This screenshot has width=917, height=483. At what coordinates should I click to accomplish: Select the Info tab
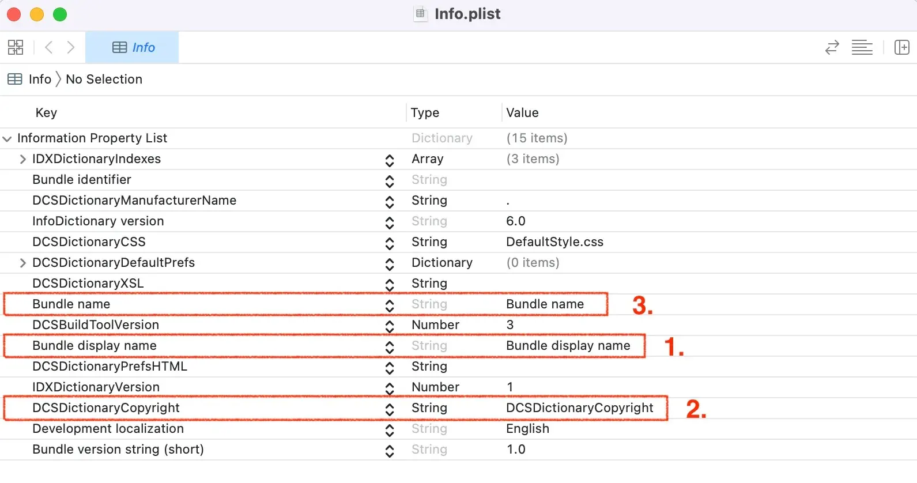[132, 47]
